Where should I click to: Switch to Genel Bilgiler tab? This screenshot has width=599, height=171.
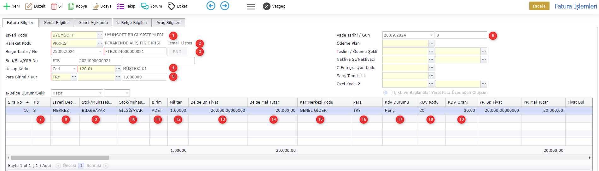(x=56, y=23)
